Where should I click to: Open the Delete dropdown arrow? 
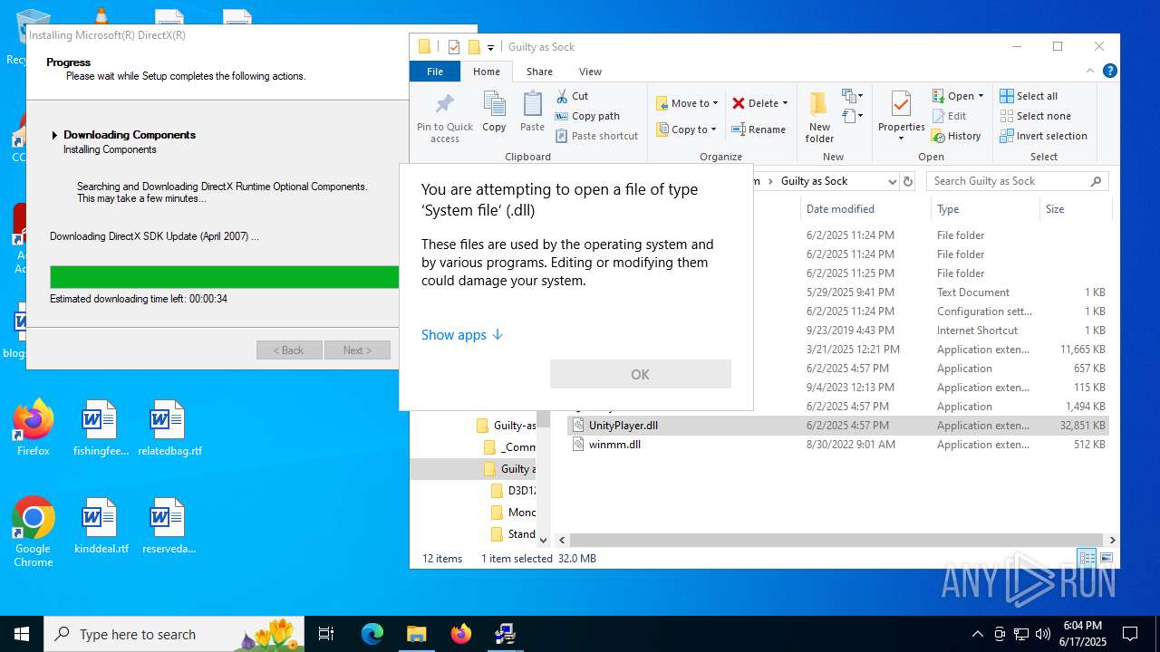click(785, 103)
